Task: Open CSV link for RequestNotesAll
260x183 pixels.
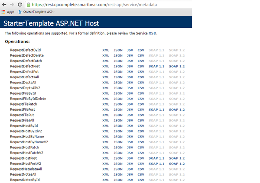Action: click(141, 174)
